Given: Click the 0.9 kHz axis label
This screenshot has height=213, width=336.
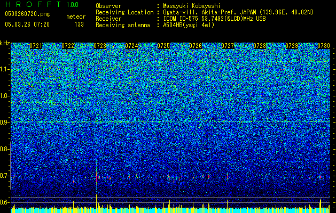Looking at the screenshot, I should (5, 122).
